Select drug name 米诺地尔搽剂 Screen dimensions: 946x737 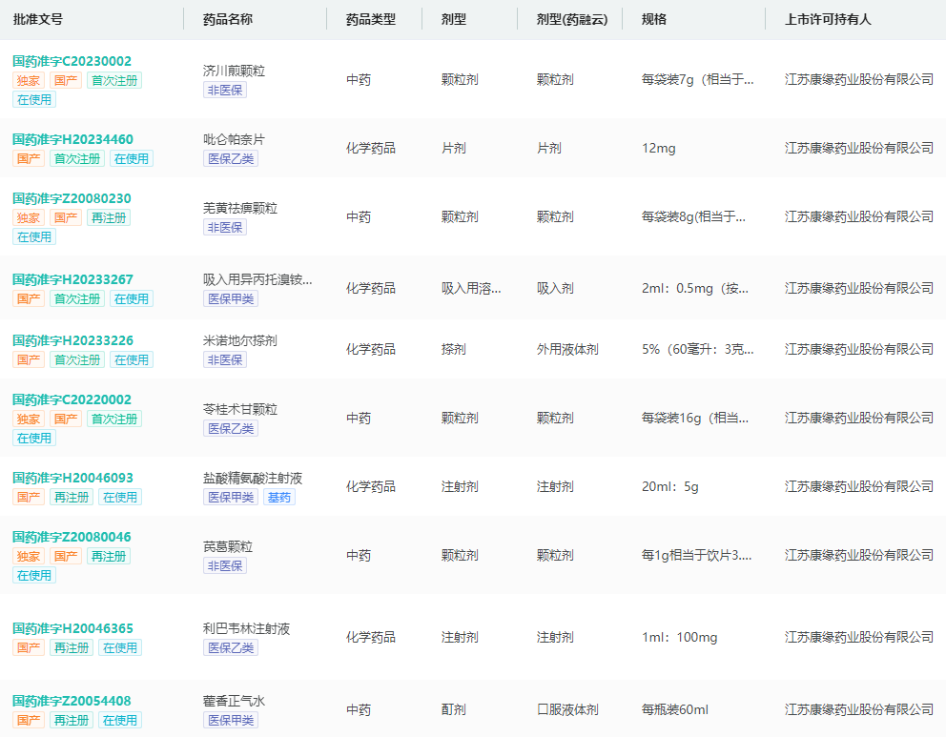[x=240, y=340]
